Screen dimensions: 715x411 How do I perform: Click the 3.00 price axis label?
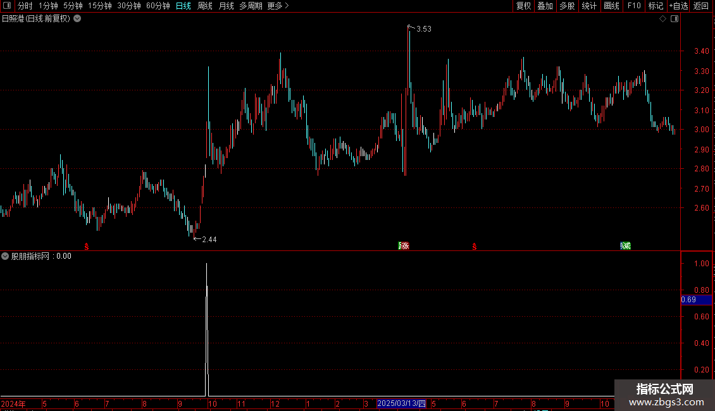coord(701,130)
